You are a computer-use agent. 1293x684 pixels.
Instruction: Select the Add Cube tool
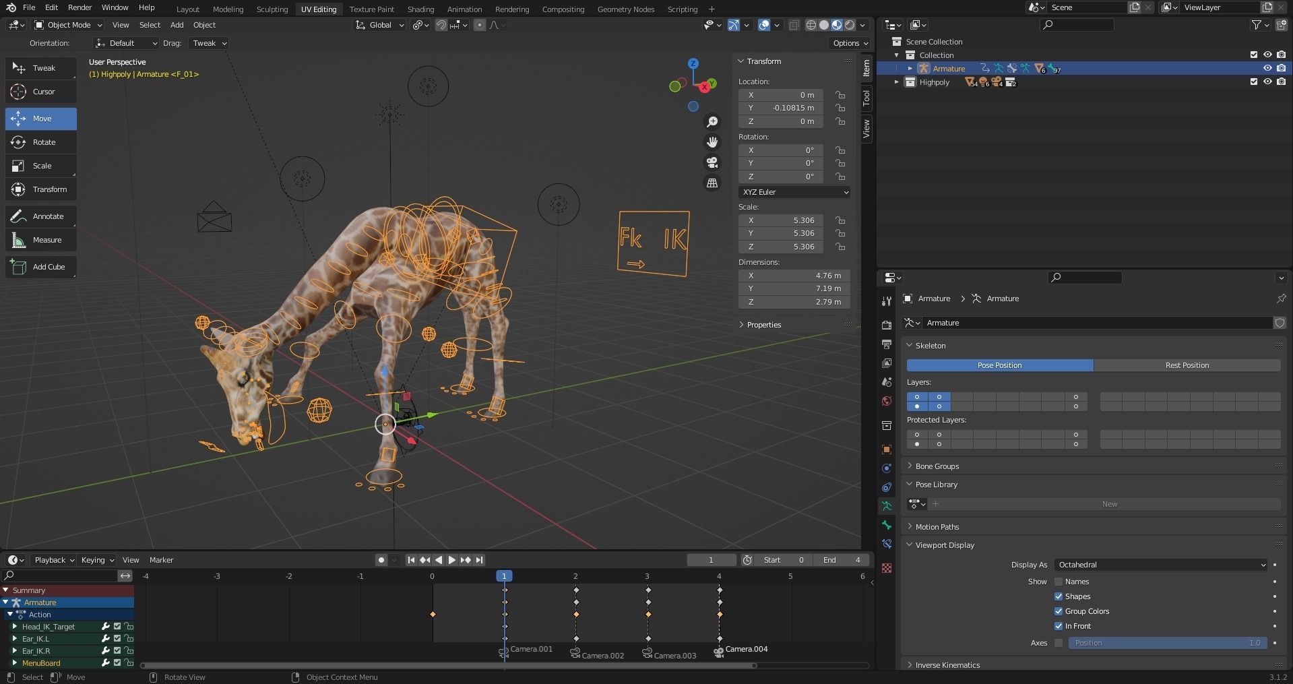click(x=41, y=267)
